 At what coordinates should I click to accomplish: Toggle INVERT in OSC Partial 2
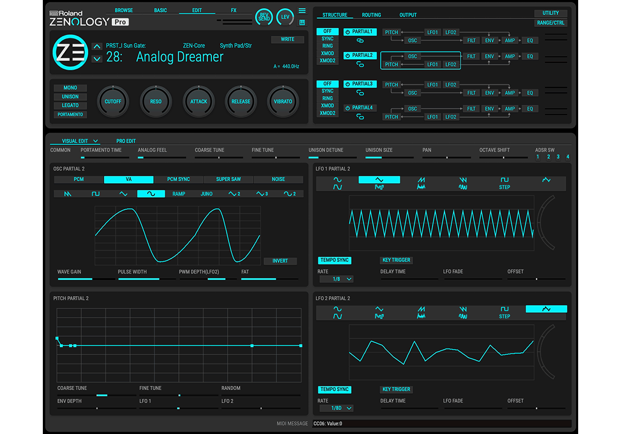coord(280,261)
